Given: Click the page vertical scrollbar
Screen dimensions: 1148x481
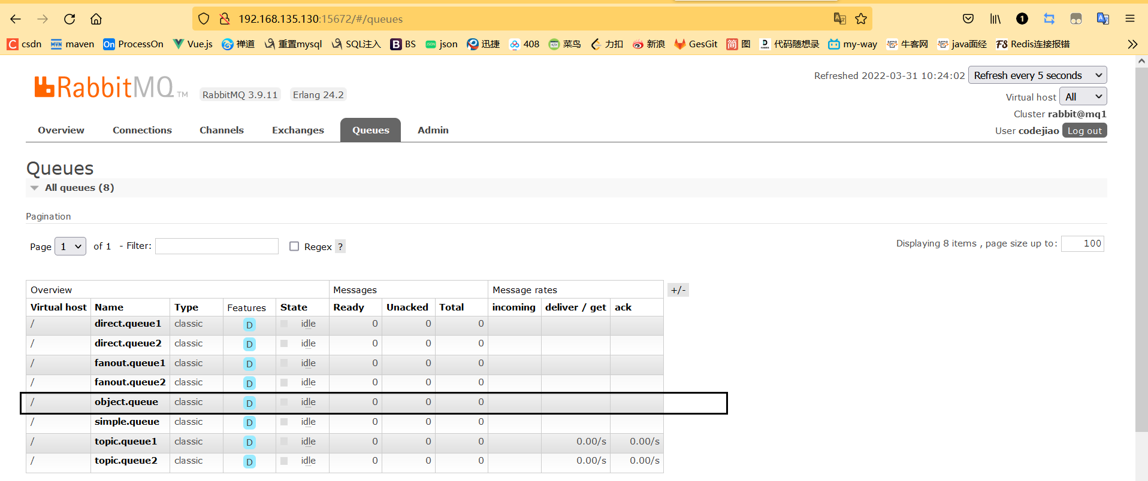Looking at the screenshot, I should tap(1141, 249).
